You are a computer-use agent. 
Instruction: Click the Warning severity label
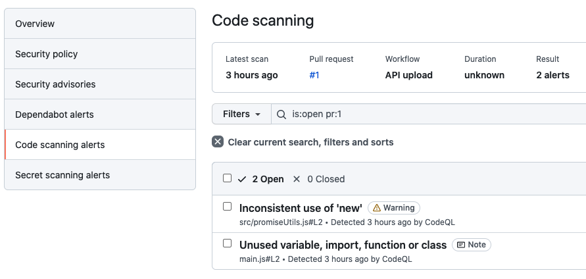click(x=394, y=207)
